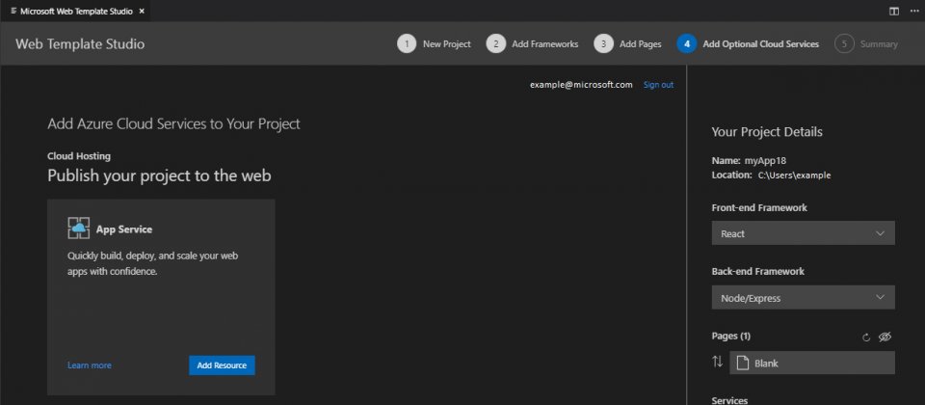Click the Pages (1) heading
The width and height of the screenshot is (925, 405).
point(731,336)
